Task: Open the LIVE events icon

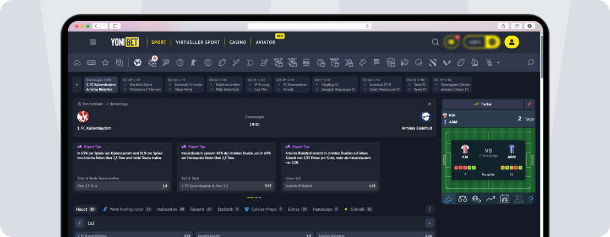Action: click(91, 63)
